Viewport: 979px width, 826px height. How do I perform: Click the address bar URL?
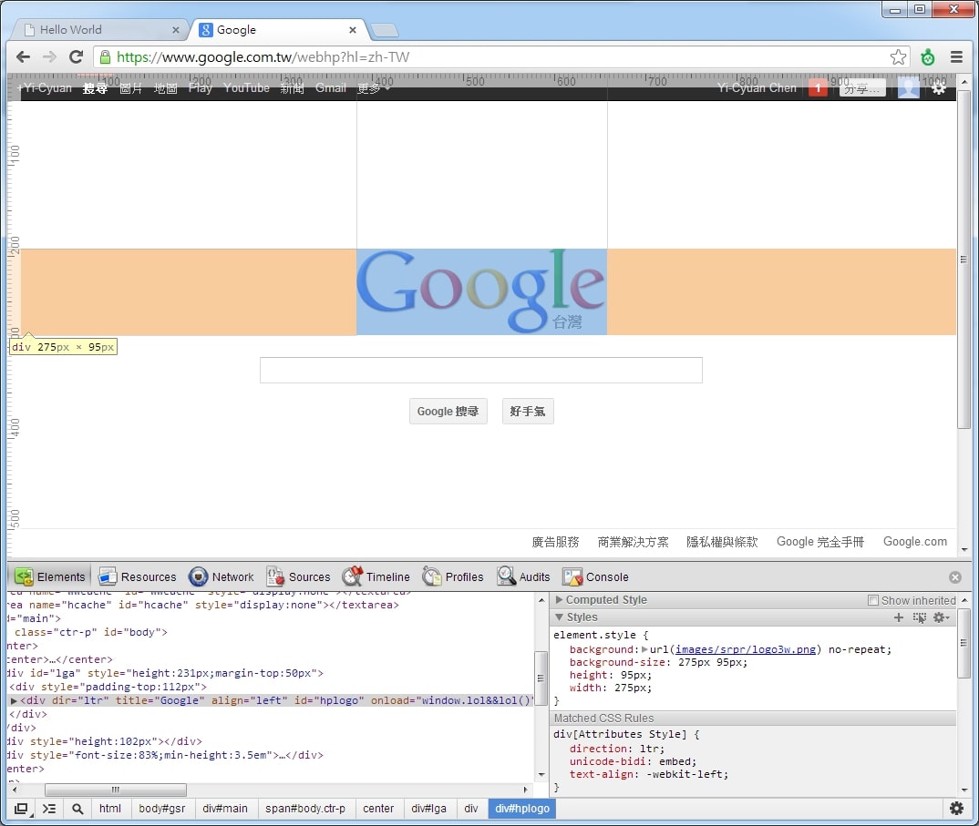coord(263,57)
